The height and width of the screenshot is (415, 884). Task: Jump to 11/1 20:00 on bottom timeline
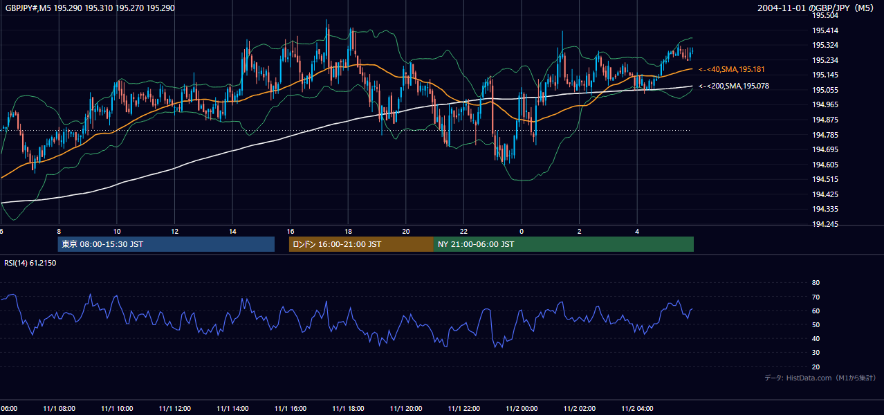(406, 409)
